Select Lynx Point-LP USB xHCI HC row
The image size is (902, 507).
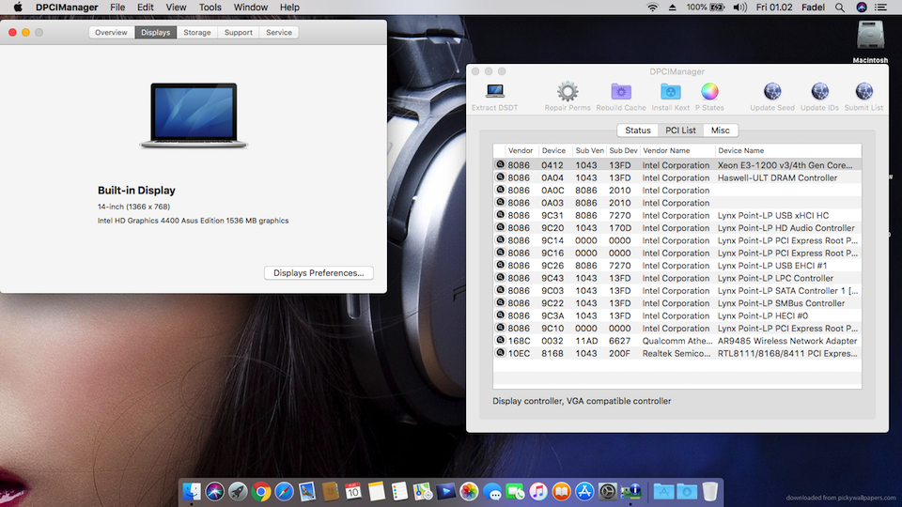677,215
